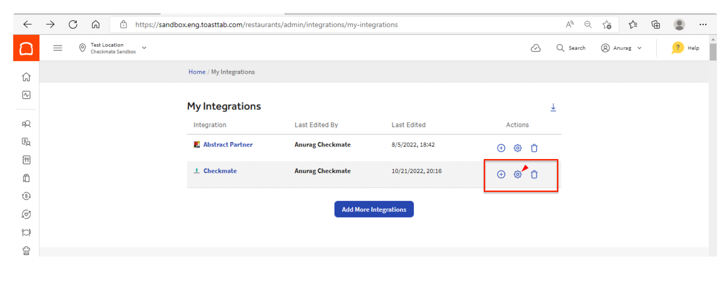This screenshot has height=281, width=721.
Task: Click the Integration column header
Action: coord(210,125)
